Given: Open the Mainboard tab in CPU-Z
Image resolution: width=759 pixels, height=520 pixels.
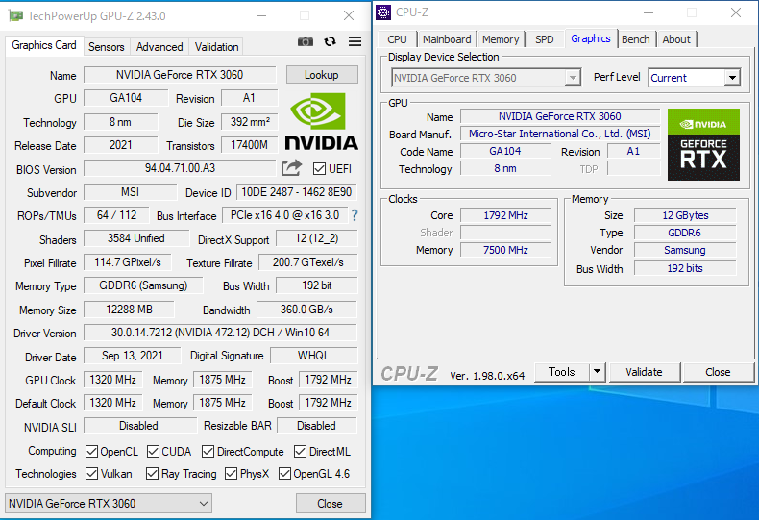Looking at the screenshot, I should [447, 39].
